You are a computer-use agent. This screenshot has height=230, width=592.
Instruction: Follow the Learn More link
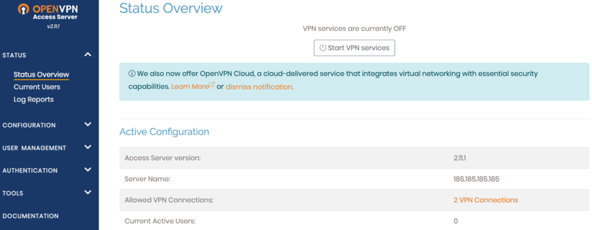tap(190, 86)
